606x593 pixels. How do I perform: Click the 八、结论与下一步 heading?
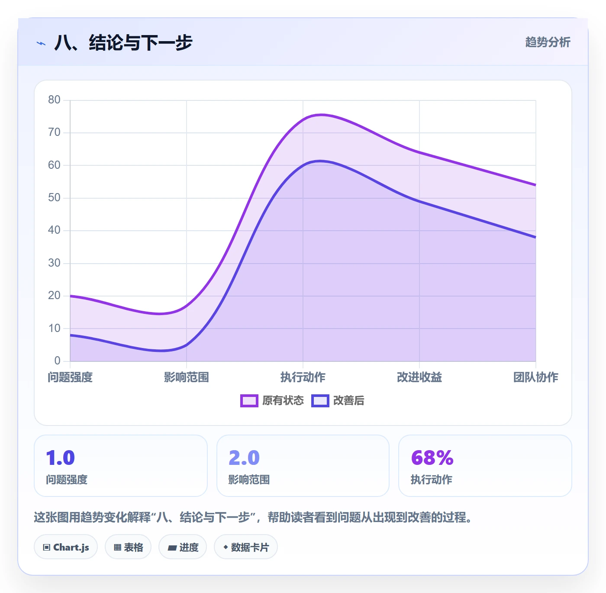click(123, 43)
